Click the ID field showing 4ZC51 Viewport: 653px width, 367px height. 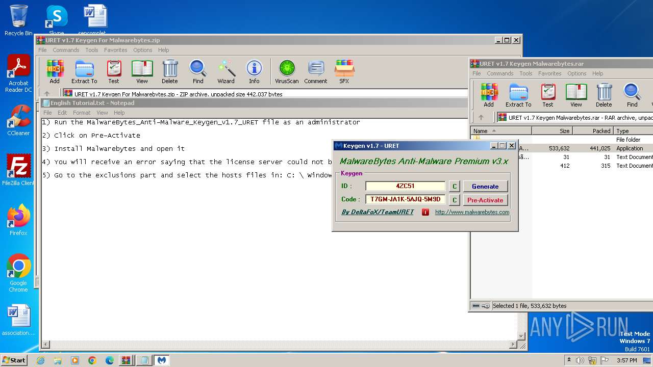[405, 186]
